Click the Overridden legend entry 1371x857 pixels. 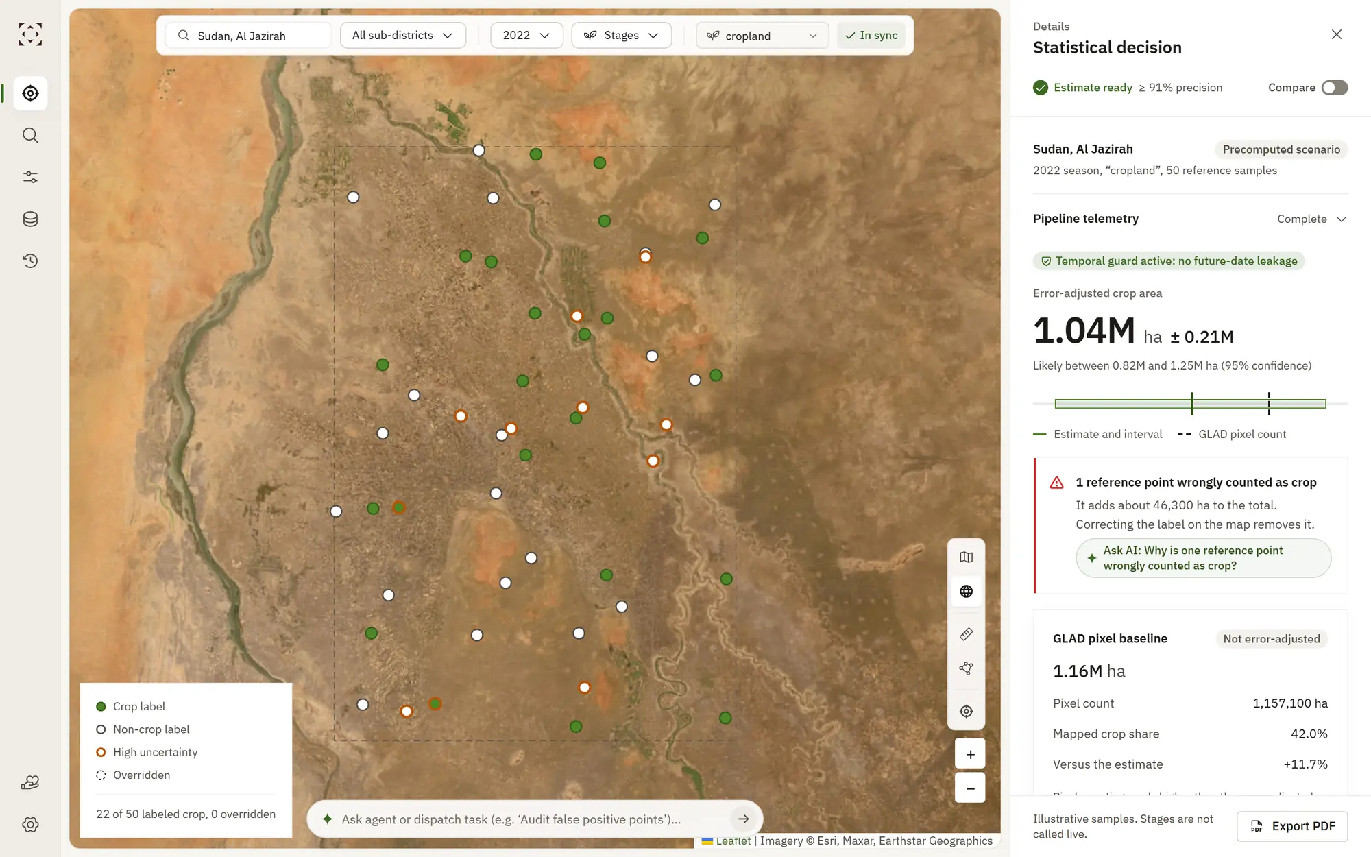click(133, 775)
